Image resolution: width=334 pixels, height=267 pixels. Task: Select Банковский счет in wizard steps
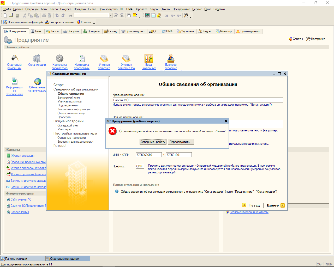[69, 98]
